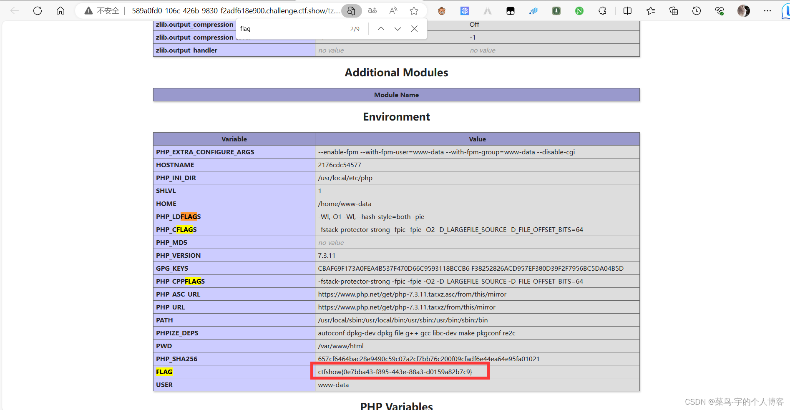Screen dimensions: 790x410
Task: Switch to the browser profile avatar
Action: [743, 11]
